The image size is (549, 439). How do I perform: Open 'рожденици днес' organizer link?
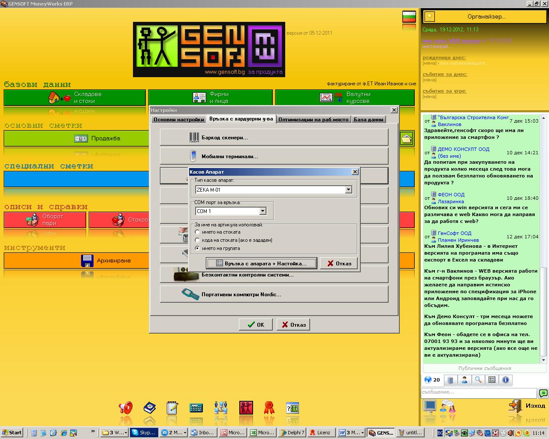[444, 57]
